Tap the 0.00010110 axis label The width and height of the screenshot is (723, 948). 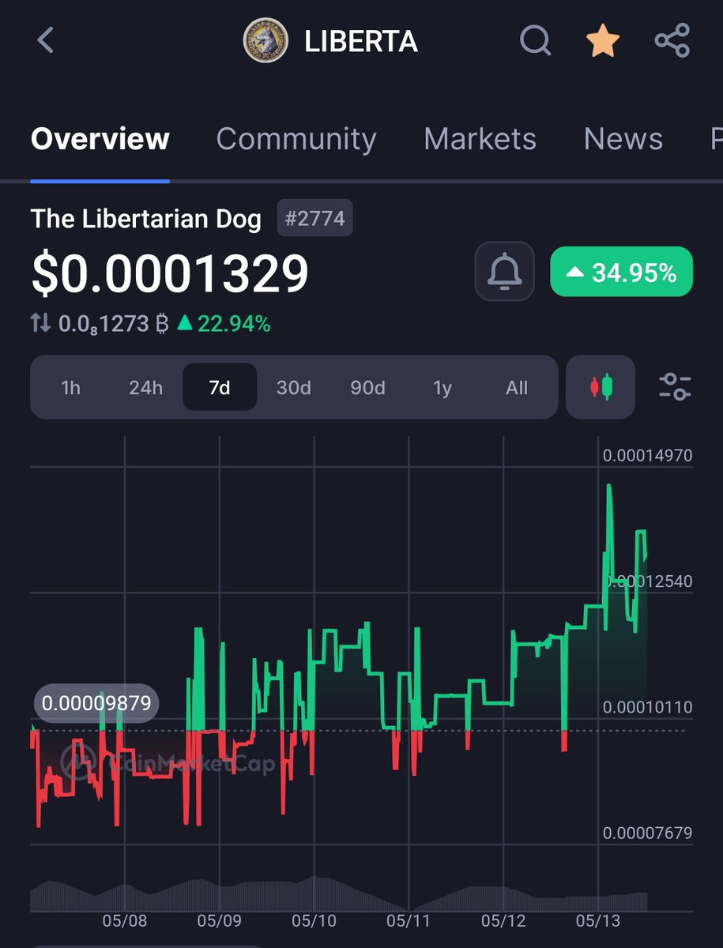click(648, 706)
